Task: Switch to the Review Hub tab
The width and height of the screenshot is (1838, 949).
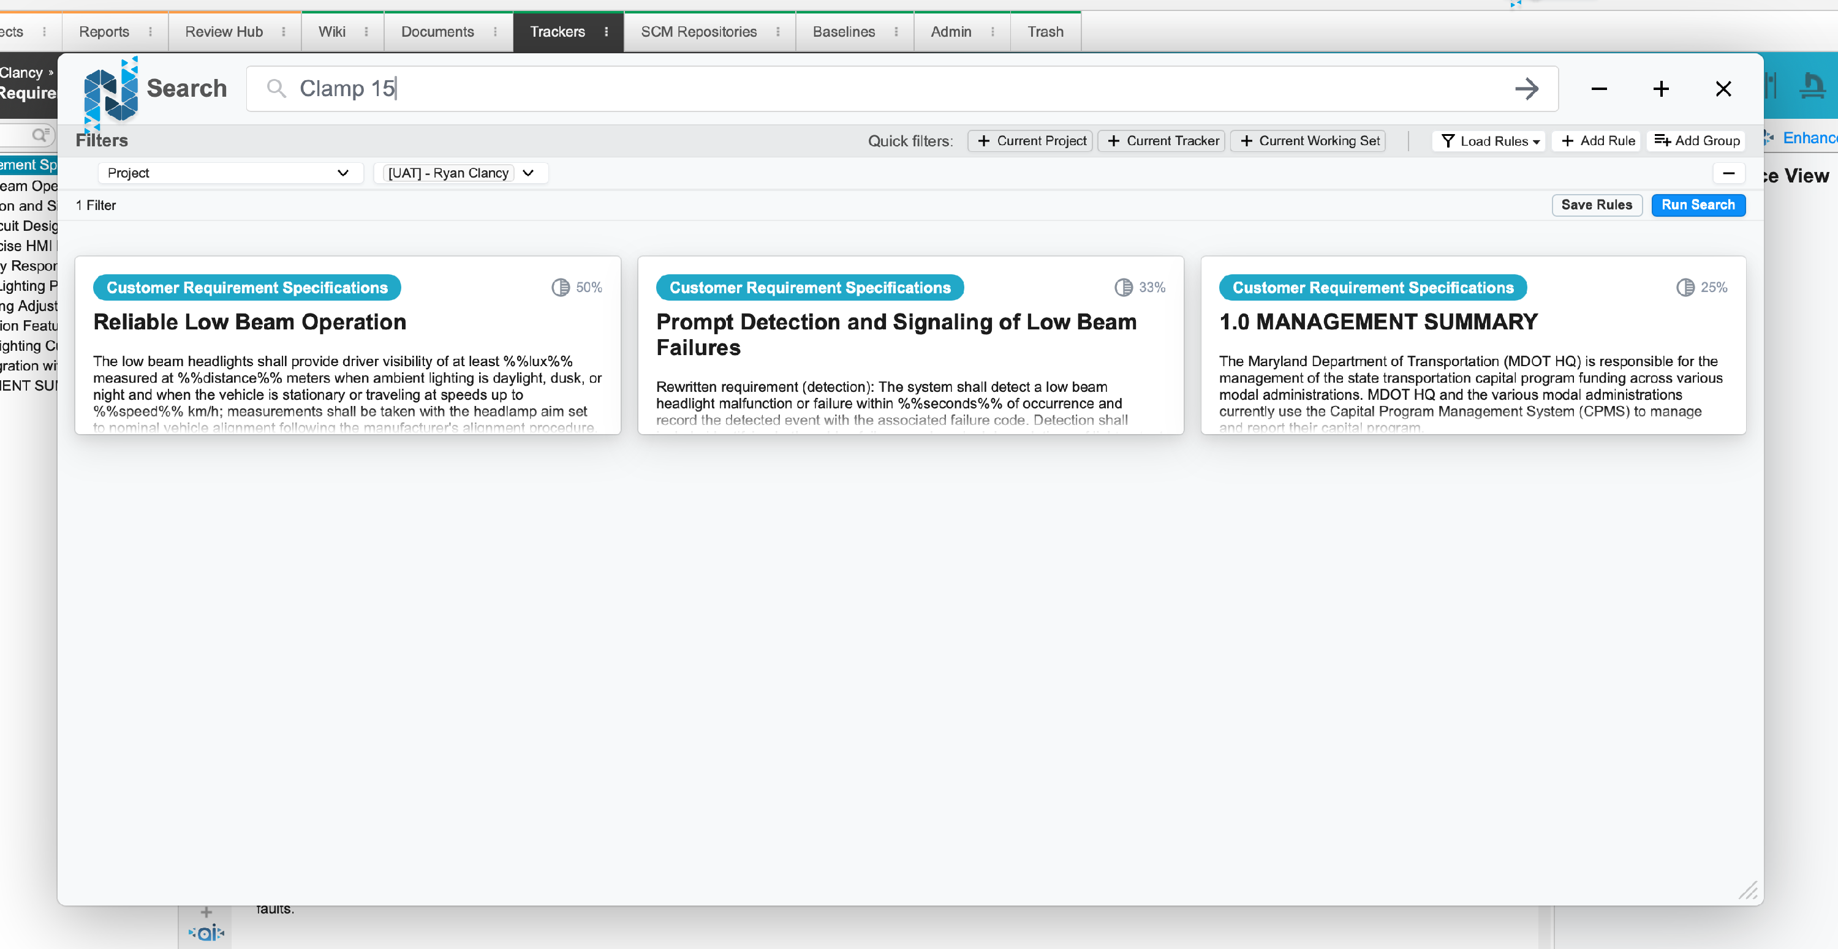Action: tap(224, 32)
